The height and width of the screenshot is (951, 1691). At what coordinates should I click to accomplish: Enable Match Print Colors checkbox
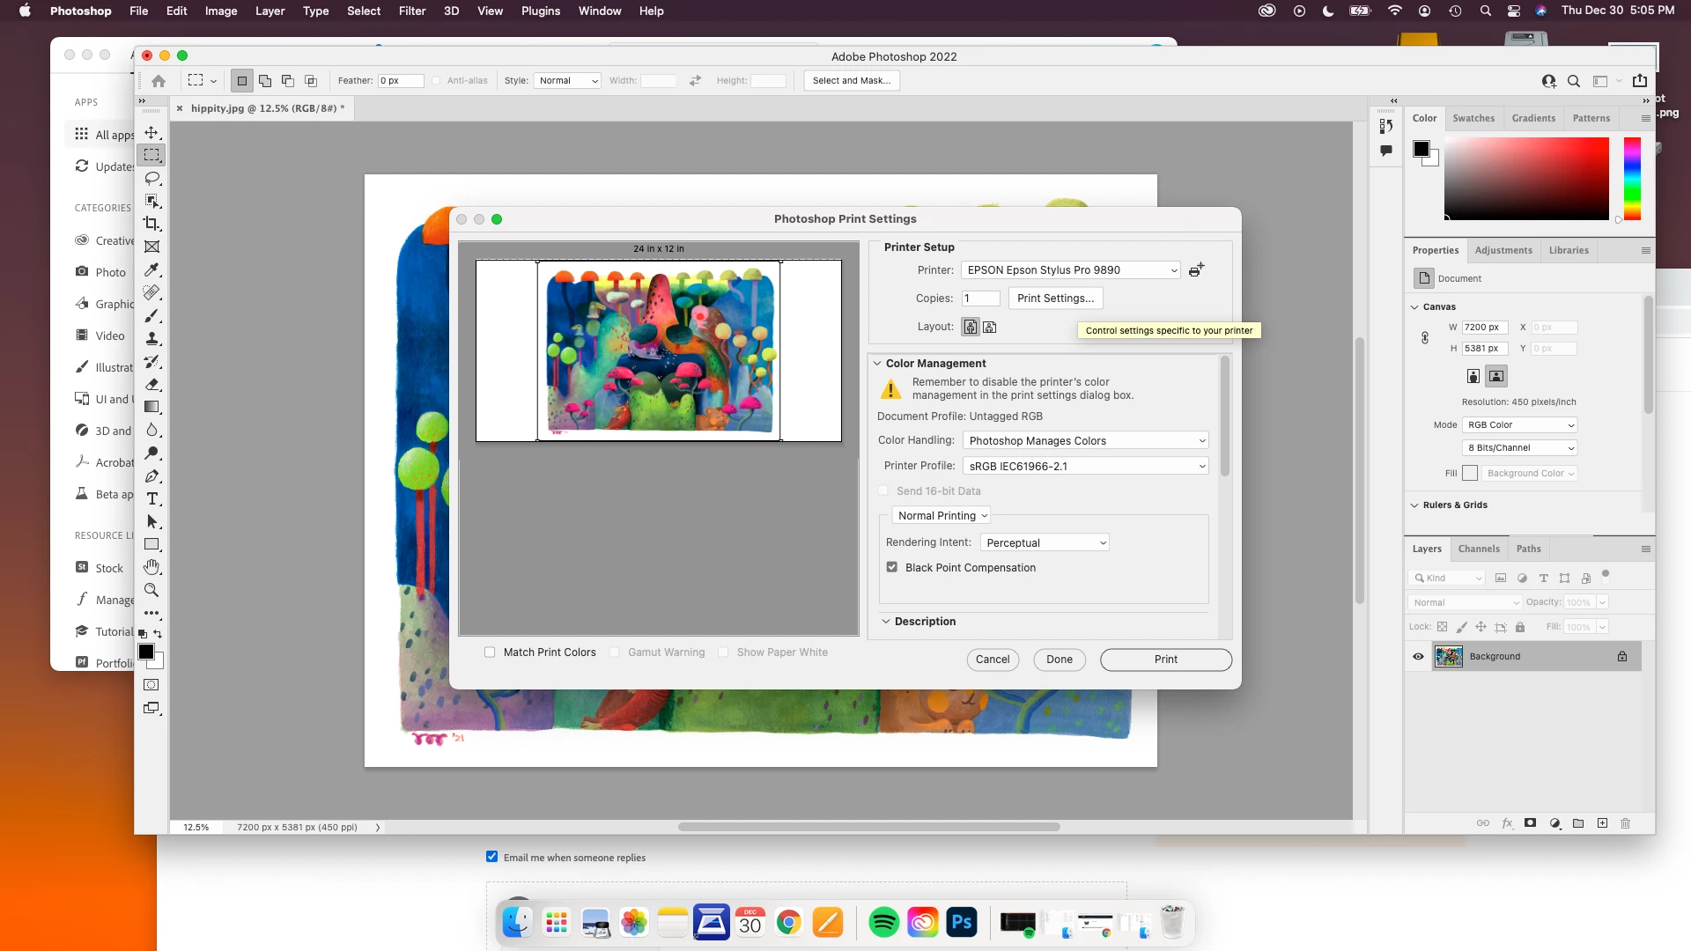pyautogui.click(x=490, y=652)
